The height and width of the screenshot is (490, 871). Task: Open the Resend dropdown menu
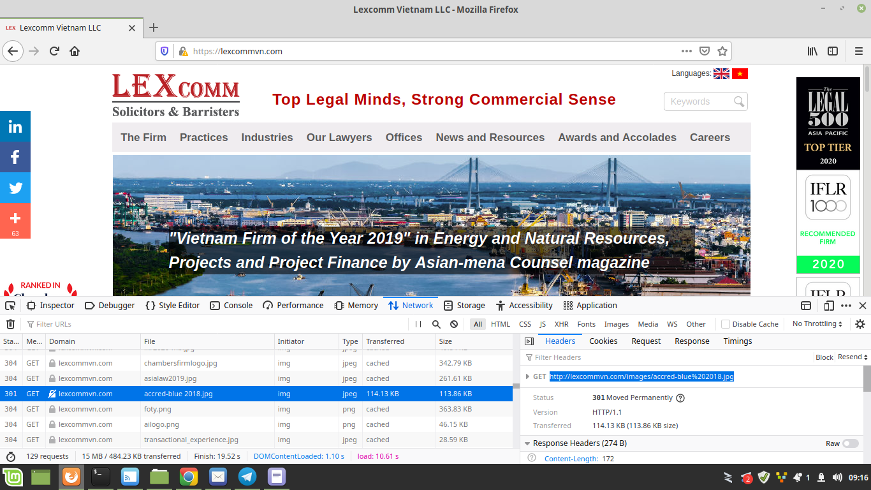[x=853, y=357]
